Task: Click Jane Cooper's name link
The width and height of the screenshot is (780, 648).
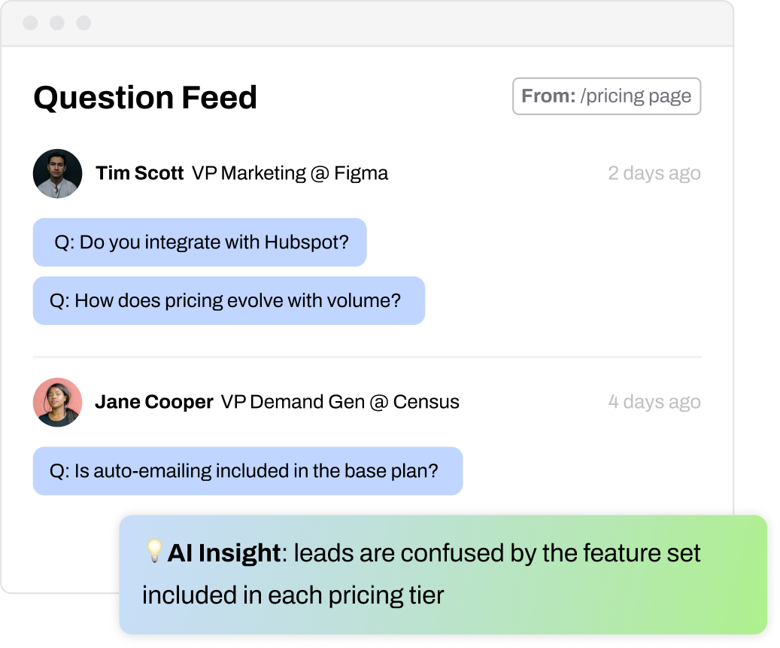Action: [x=153, y=402]
